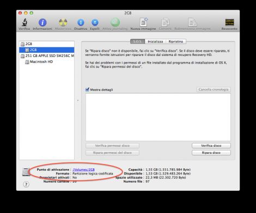Click the red close window button
Image resolution: width=256 pixels, height=213 pixels.
[20, 13]
